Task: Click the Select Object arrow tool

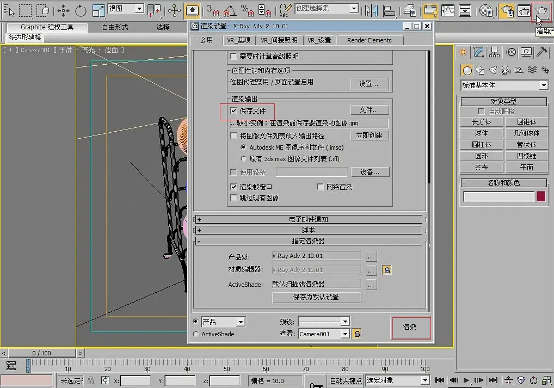Action: [x=9, y=10]
